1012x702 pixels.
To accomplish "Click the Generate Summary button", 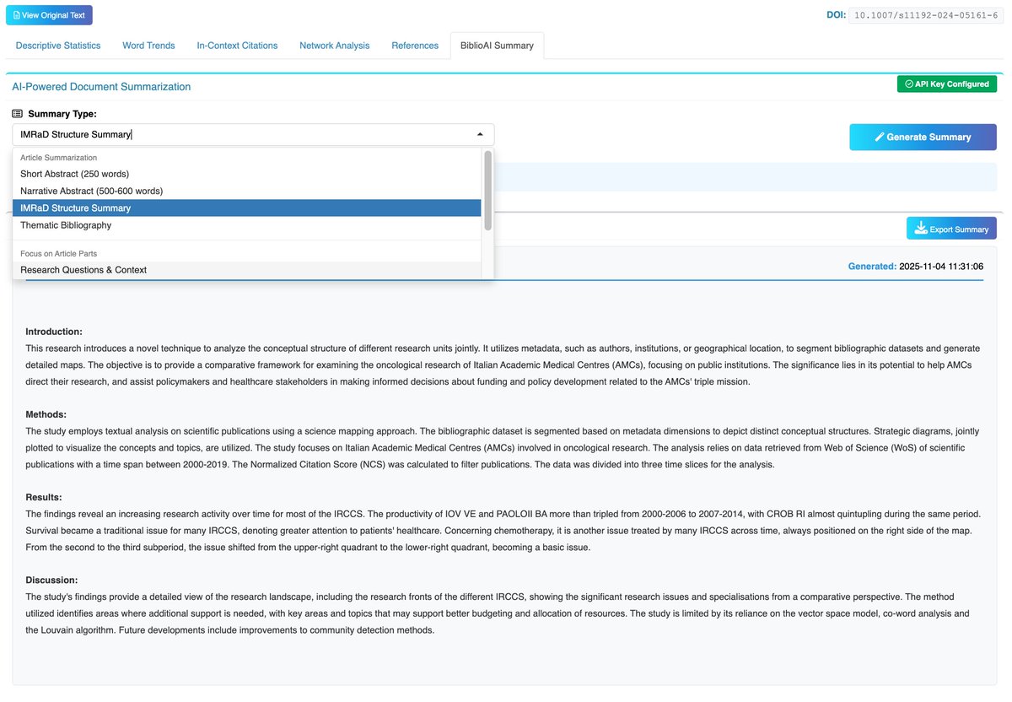I will (x=923, y=137).
